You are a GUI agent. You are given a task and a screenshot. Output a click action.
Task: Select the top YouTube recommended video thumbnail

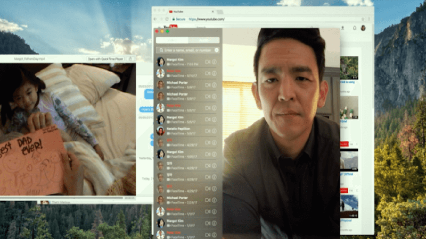pyautogui.click(x=349, y=67)
